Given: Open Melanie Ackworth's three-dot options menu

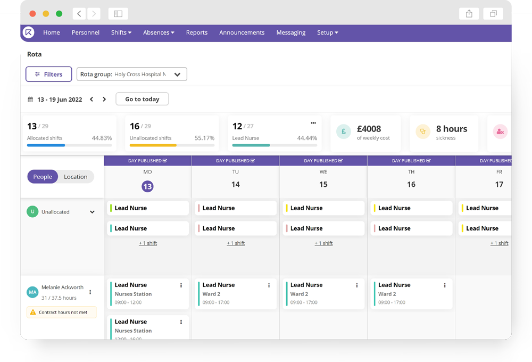Looking at the screenshot, I should pyautogui.click(x=90, y=292).
